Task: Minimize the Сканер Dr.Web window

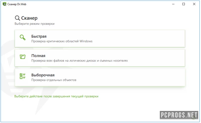Action: pos(173,4)
